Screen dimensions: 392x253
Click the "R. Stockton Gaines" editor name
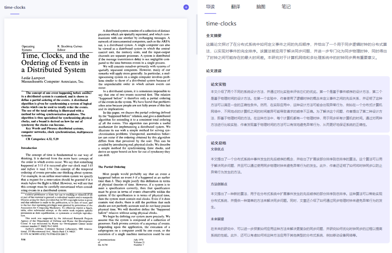pyautogui.click(x=70, y=46)
